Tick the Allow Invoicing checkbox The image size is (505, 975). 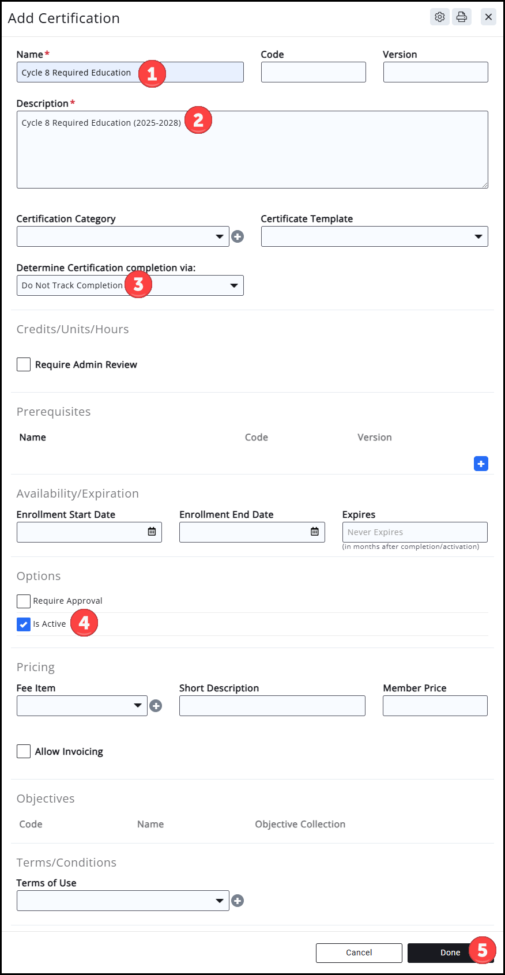coord(24,751)
